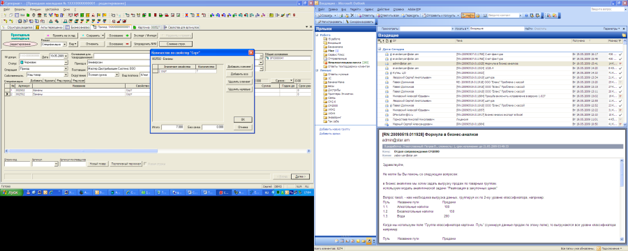Click 'Удалить нулевые' in the quantity dialog
Image resolution: width=628 pixels, height=251 pixels.
click(x=239, y=89)
